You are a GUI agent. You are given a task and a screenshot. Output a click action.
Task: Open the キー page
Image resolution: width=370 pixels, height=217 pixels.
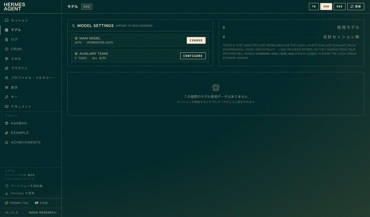point(31,97)
